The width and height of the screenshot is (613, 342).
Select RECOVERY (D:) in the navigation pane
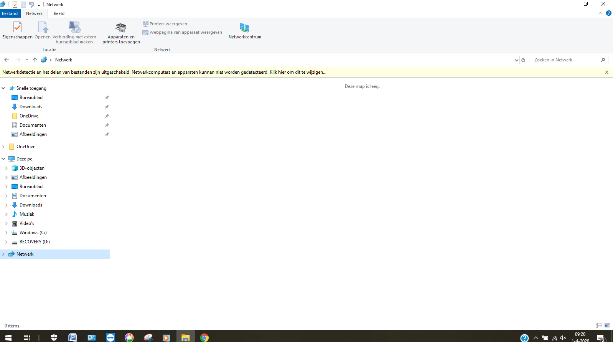[35, 242]
